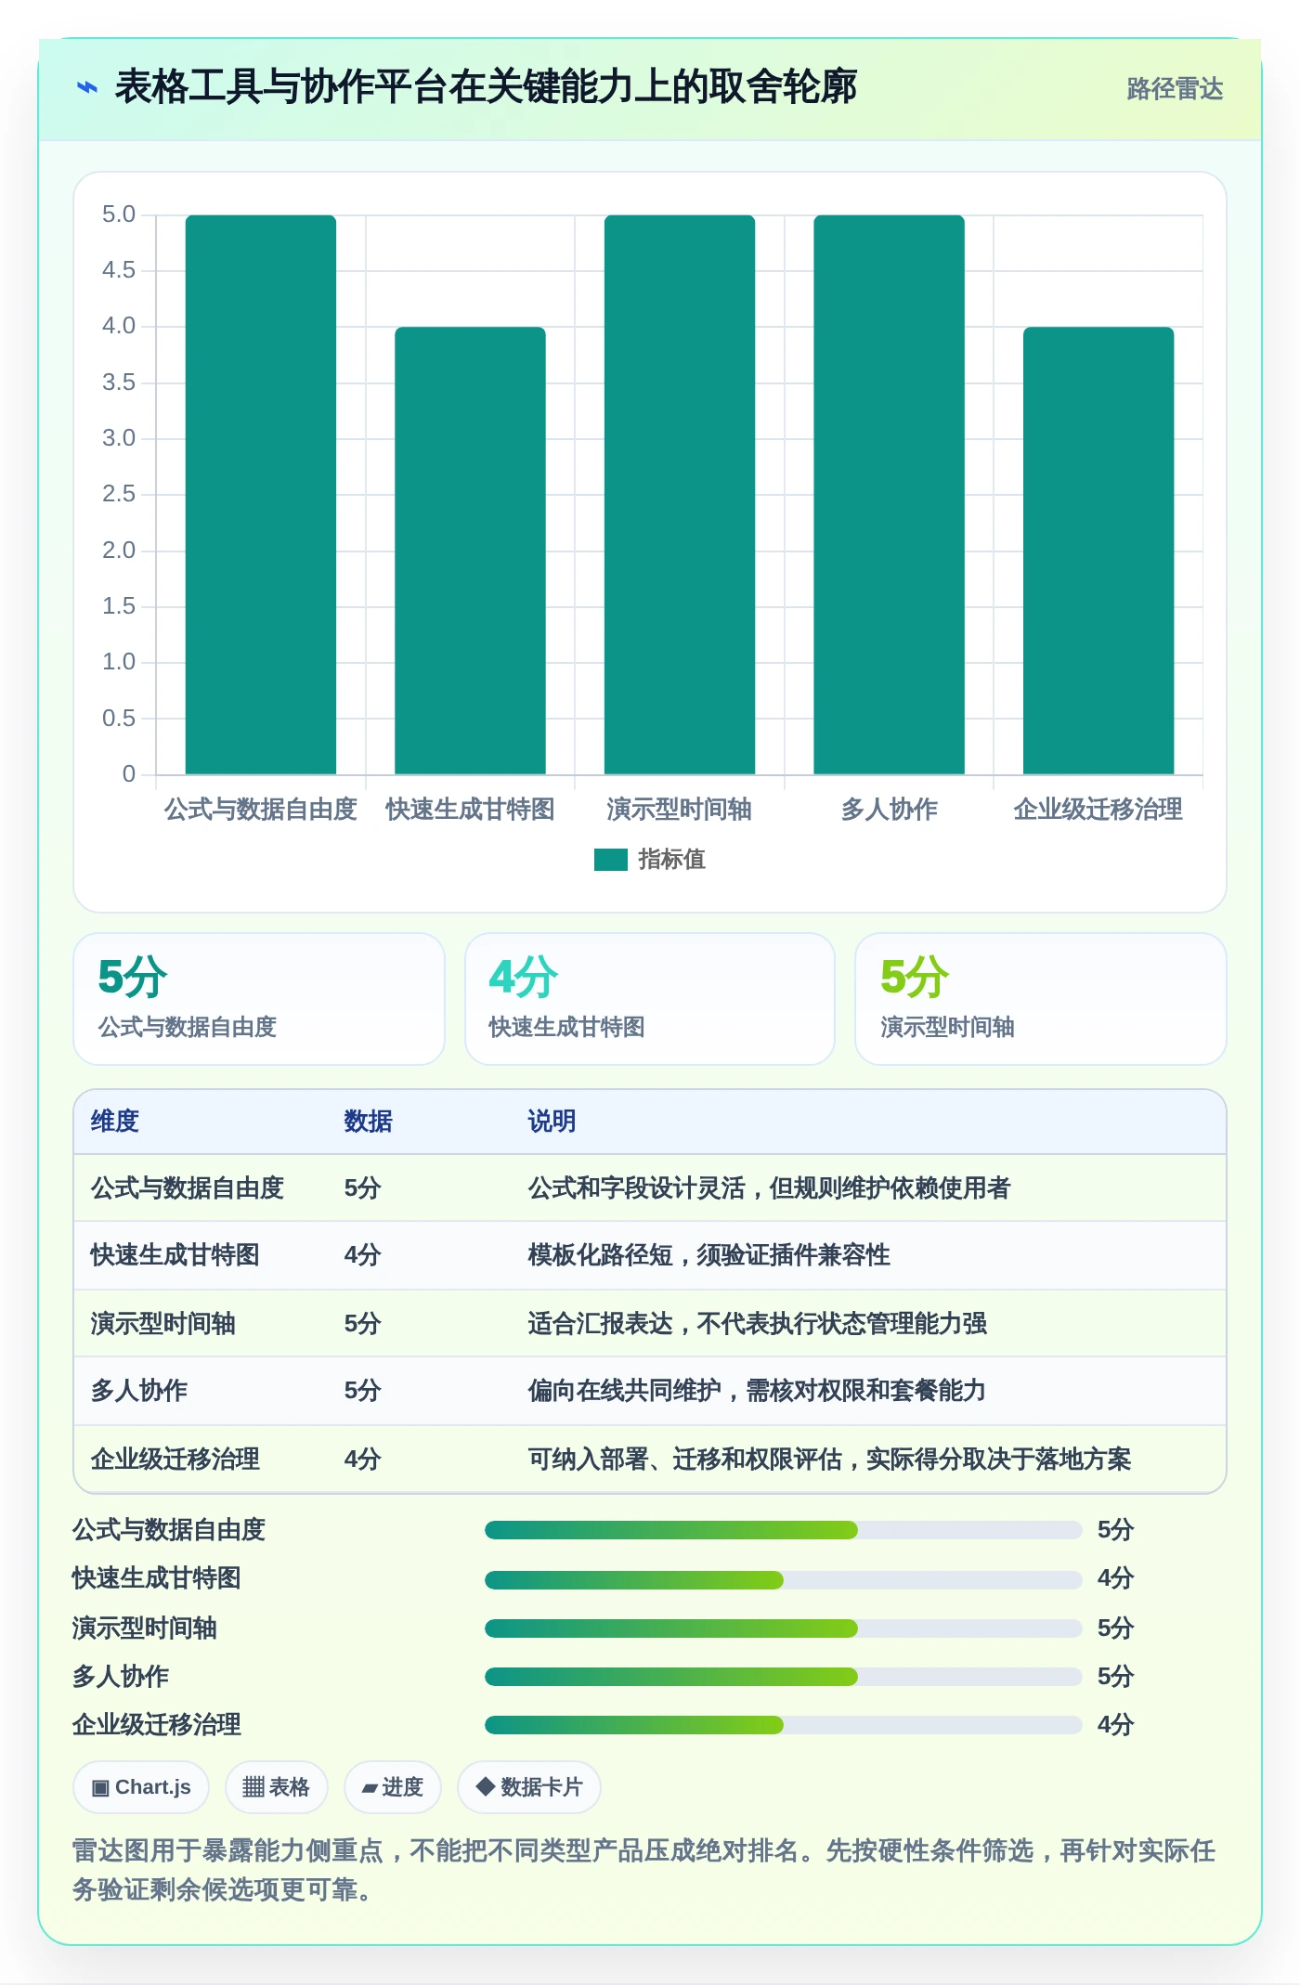
Task: Click the 多人协作 x-axis label
Action: tap(889, 810)
